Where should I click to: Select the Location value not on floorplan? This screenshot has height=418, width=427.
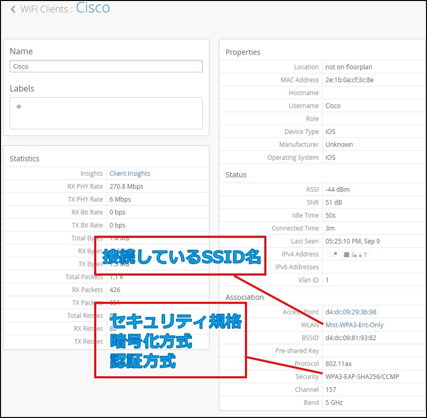pyautogui.click(x=349, y=67)
